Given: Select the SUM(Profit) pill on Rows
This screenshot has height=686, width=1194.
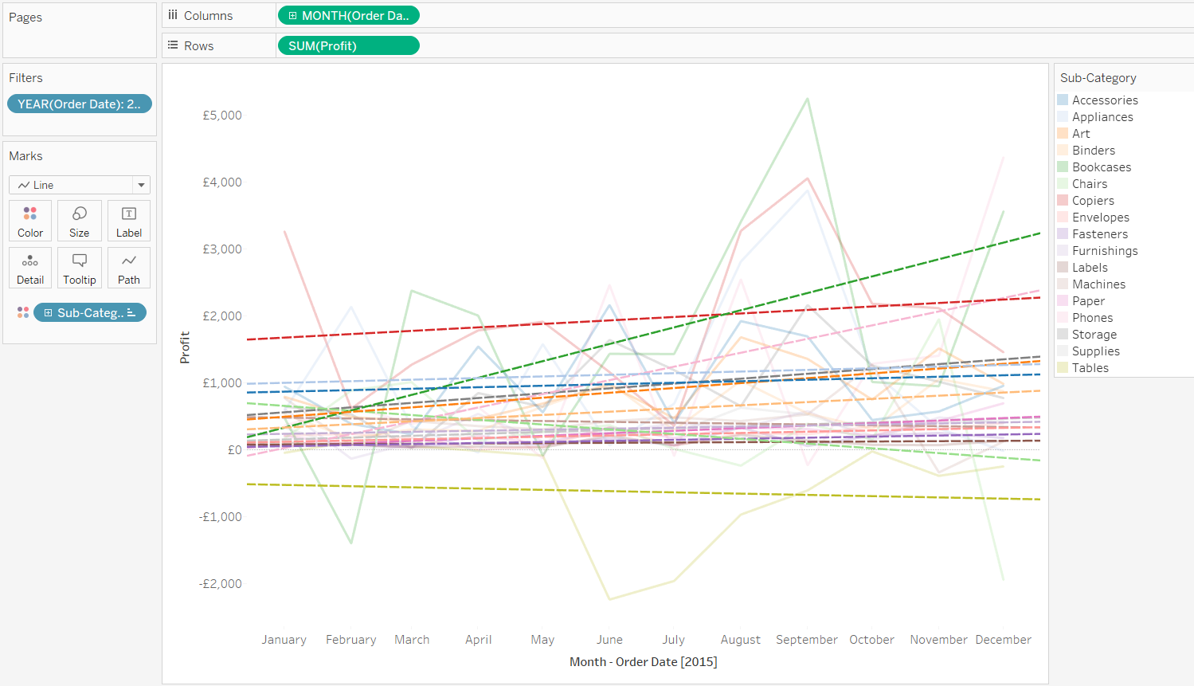Looking at the screenshot, I should (x=348, y=46).
